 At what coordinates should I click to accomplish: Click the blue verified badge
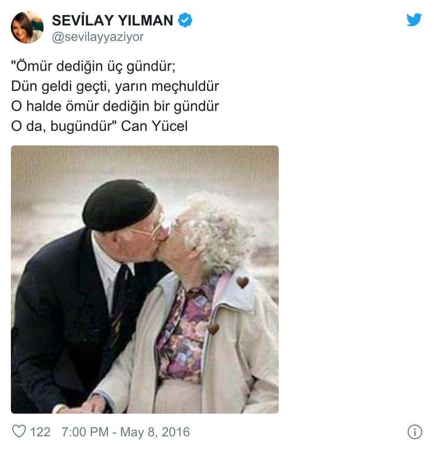185,20
